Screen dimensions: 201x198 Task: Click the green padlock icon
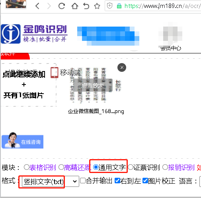pyautogui.click(x=119, y=6)
